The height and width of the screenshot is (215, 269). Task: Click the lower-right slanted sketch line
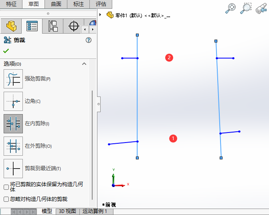click(230, 133)
